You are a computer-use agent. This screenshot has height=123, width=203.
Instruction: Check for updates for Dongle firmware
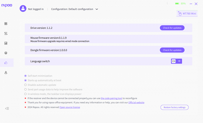pyautogui.click(x=172, y=50)
